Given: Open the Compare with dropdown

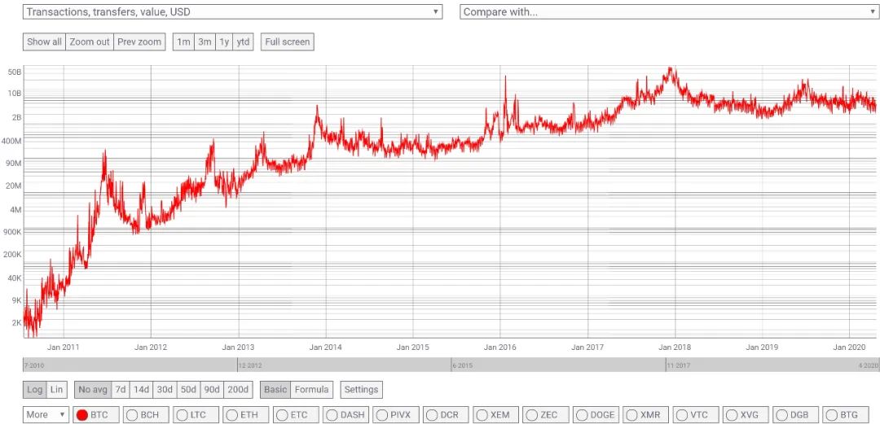Looking at the screenshot, I should 670,11.
